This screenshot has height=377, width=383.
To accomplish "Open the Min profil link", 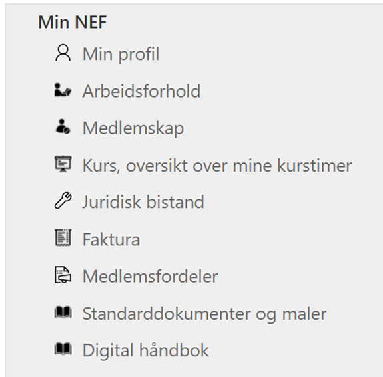I will pos(121,54).
